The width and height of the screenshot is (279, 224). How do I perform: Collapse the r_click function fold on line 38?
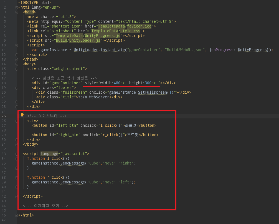[17, 178]
